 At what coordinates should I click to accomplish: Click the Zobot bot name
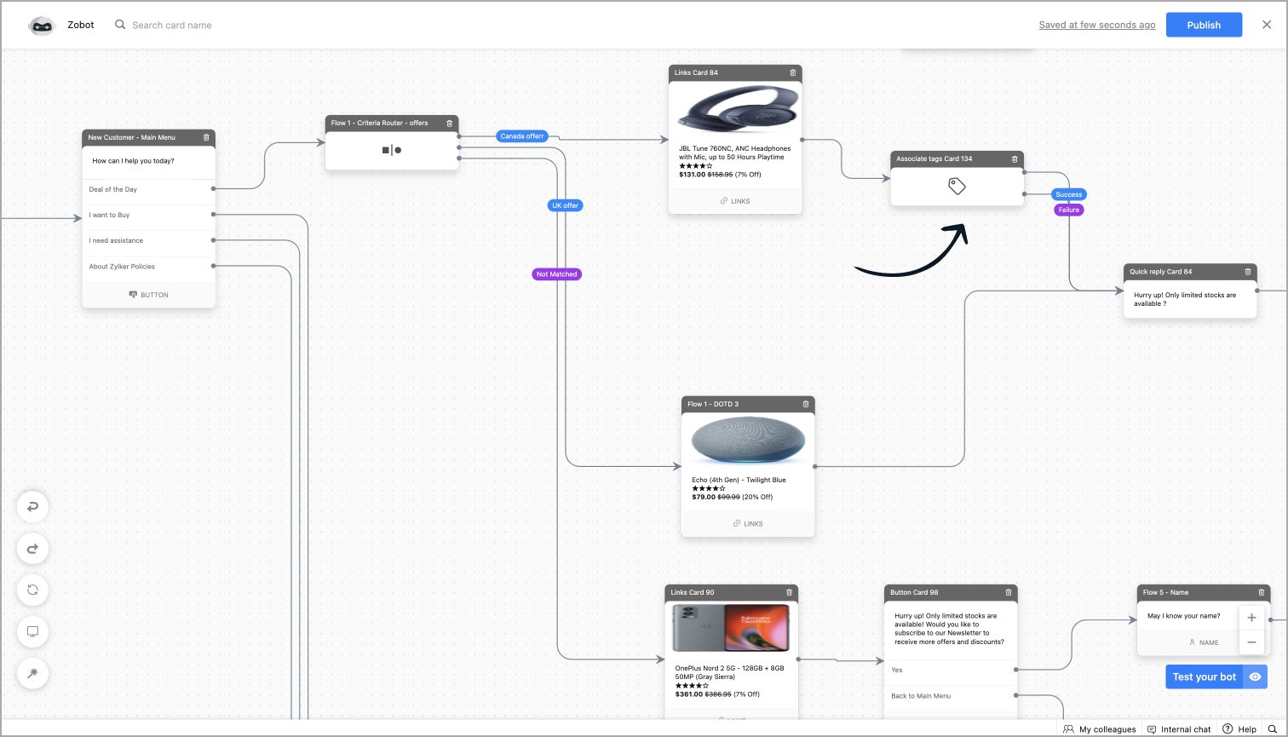[81, 25]
